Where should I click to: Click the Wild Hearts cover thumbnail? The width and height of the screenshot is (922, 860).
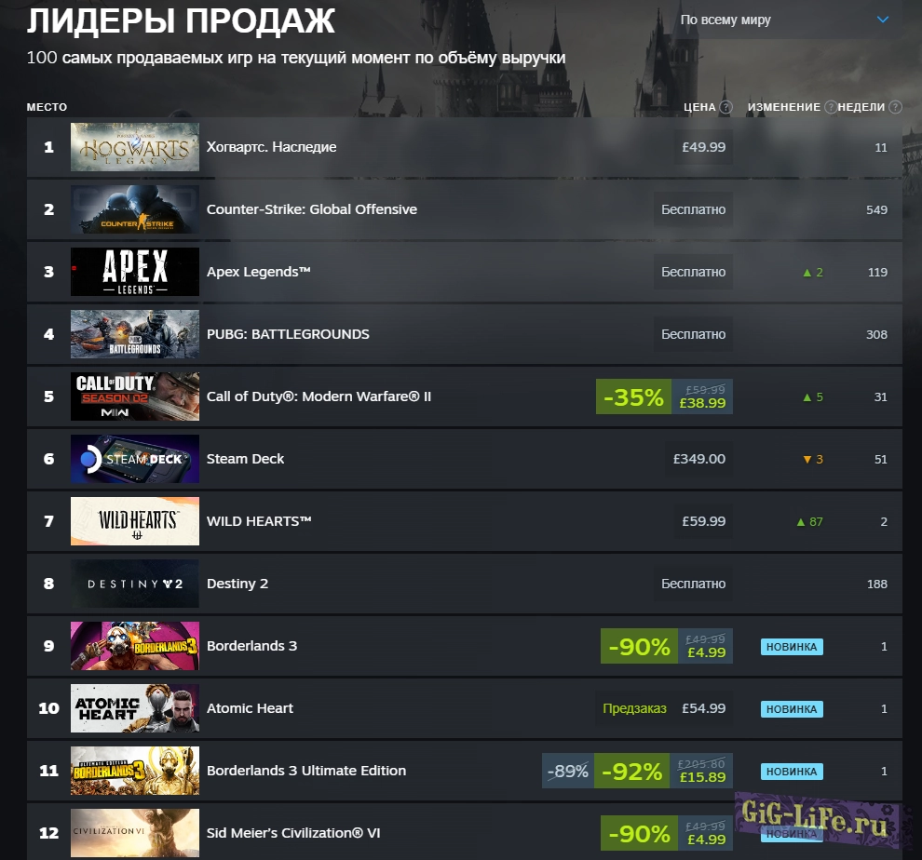point(135,521)
